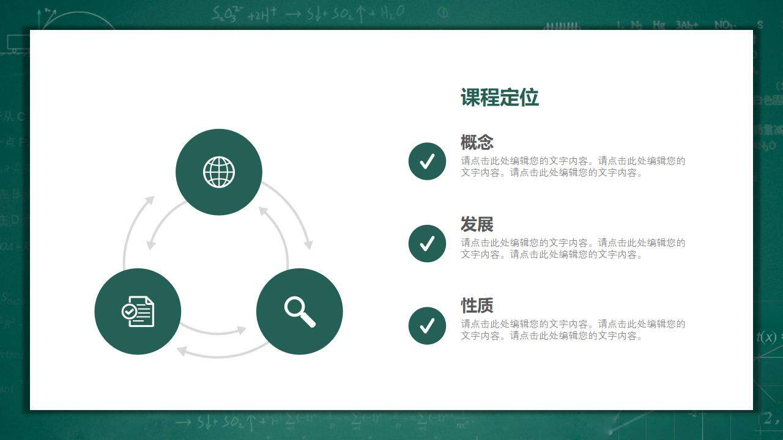Select the 课程定位 title text
Viewport: 783px width, 440px height.
coord(500,98)
